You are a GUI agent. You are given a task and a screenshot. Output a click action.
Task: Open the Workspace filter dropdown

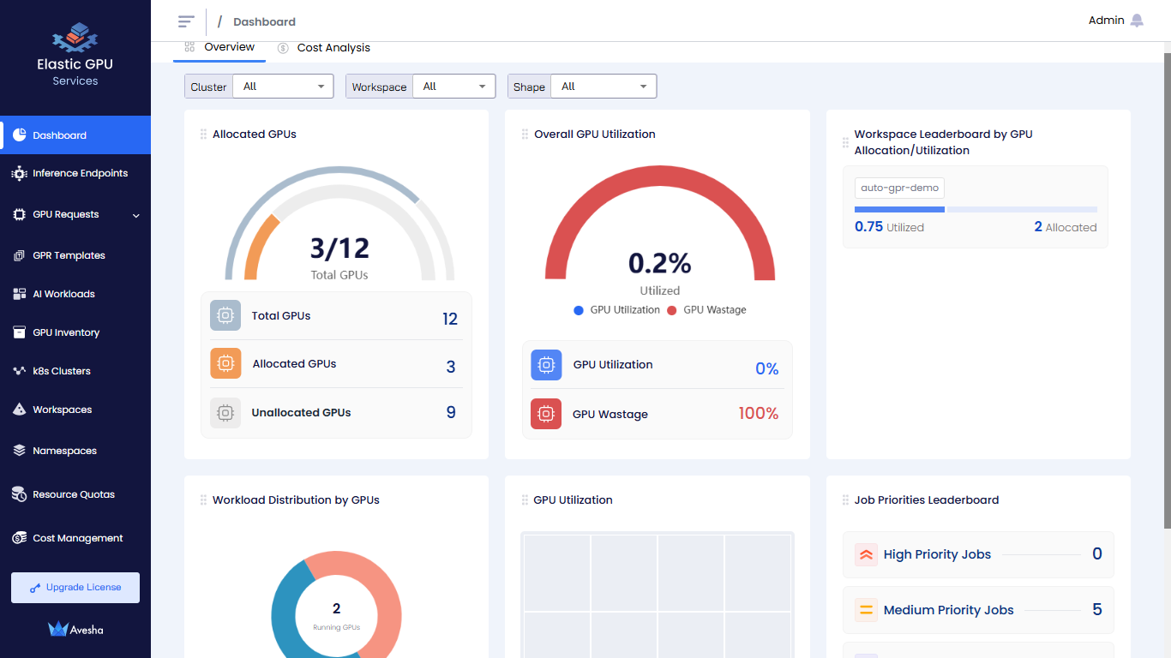454,87
